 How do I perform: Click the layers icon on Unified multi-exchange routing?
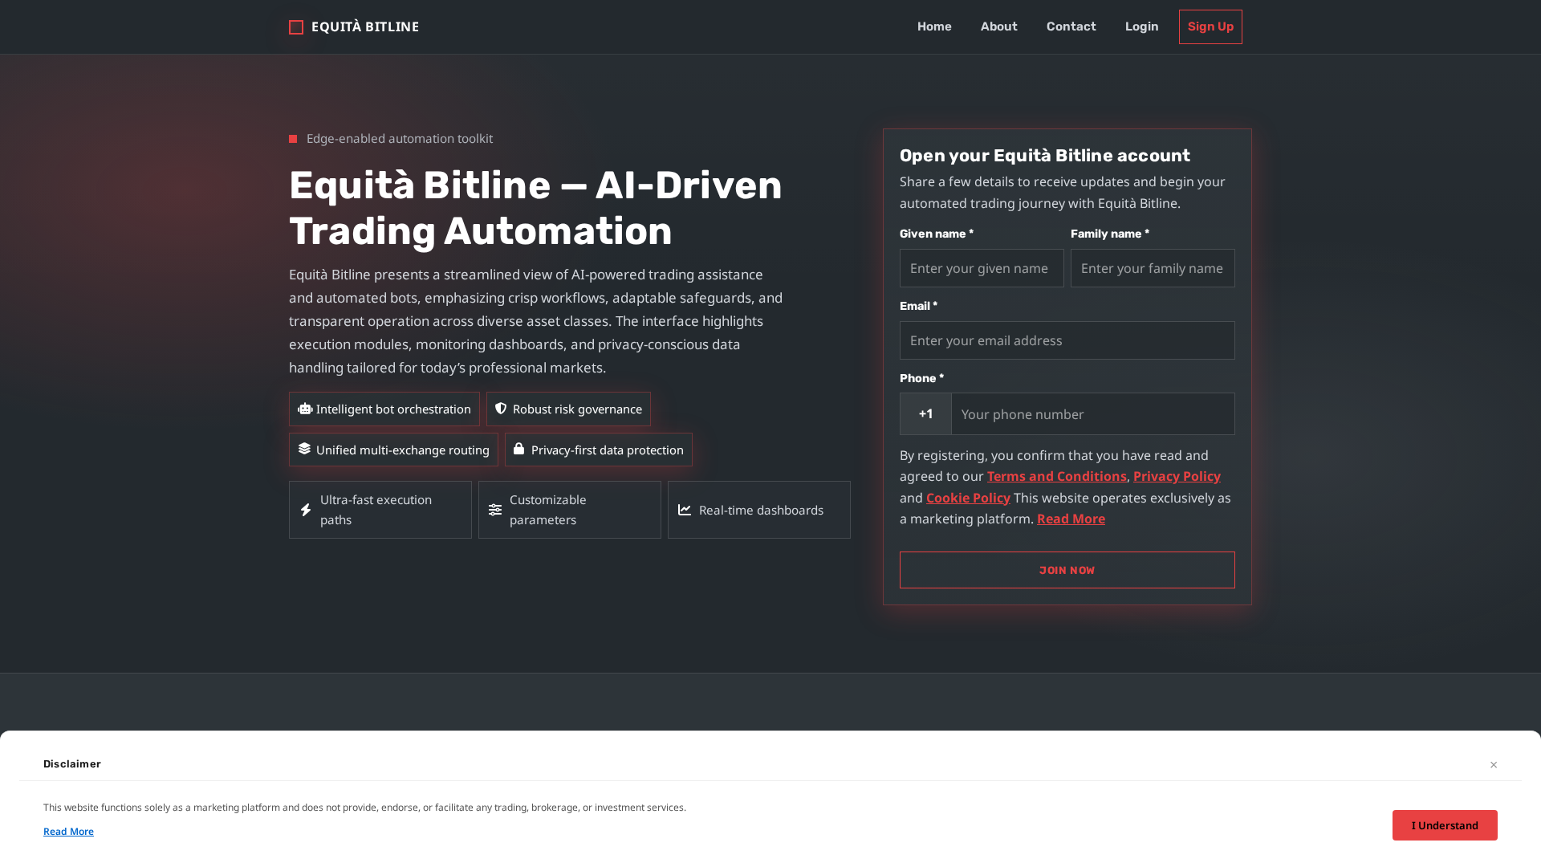point(304,450)
